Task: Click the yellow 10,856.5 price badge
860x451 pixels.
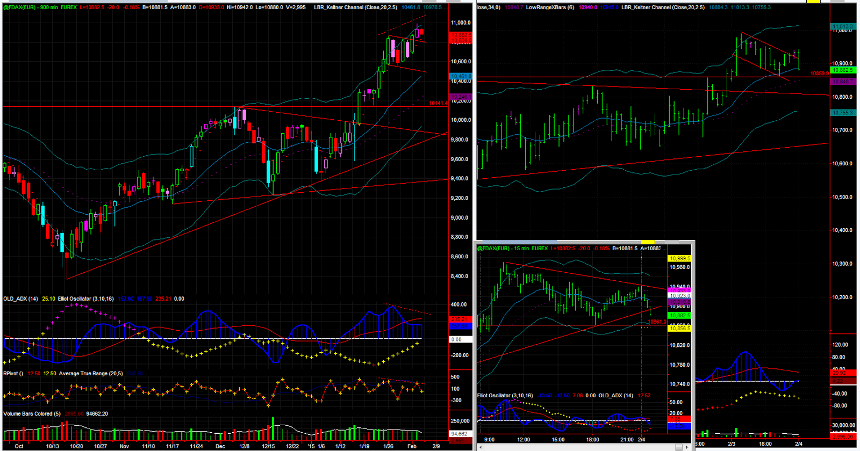Action: click(679, 328)
